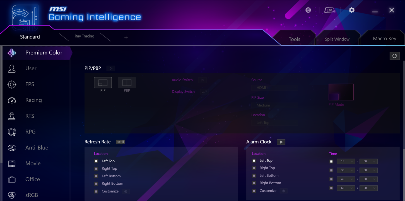Pick the Movie film strip mode icon
The height and width of the screenshot is (201, 405).
point(12,163)
